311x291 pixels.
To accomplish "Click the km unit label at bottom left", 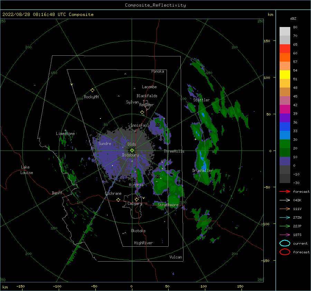I will coord(5,287).
